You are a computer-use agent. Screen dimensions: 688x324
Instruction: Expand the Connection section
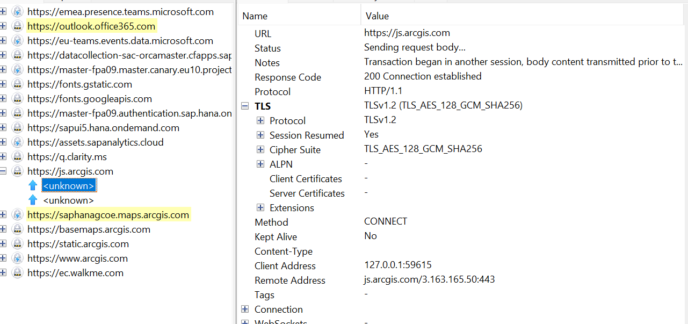[245, 309]
